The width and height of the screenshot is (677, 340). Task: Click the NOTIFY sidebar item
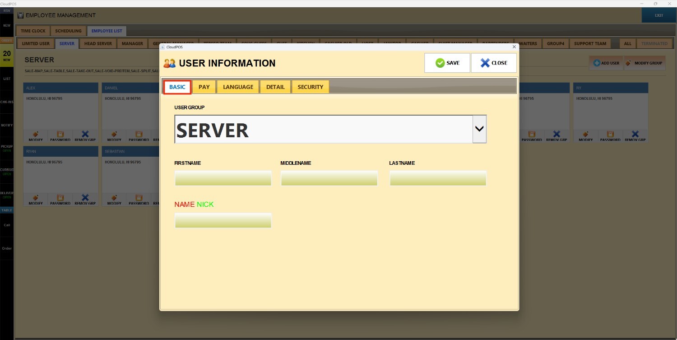coord(7,125)
